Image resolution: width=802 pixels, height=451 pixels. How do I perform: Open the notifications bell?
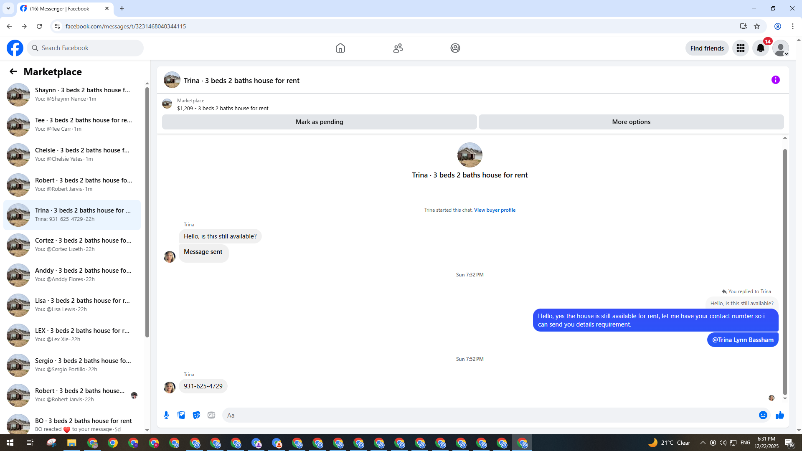760,48
